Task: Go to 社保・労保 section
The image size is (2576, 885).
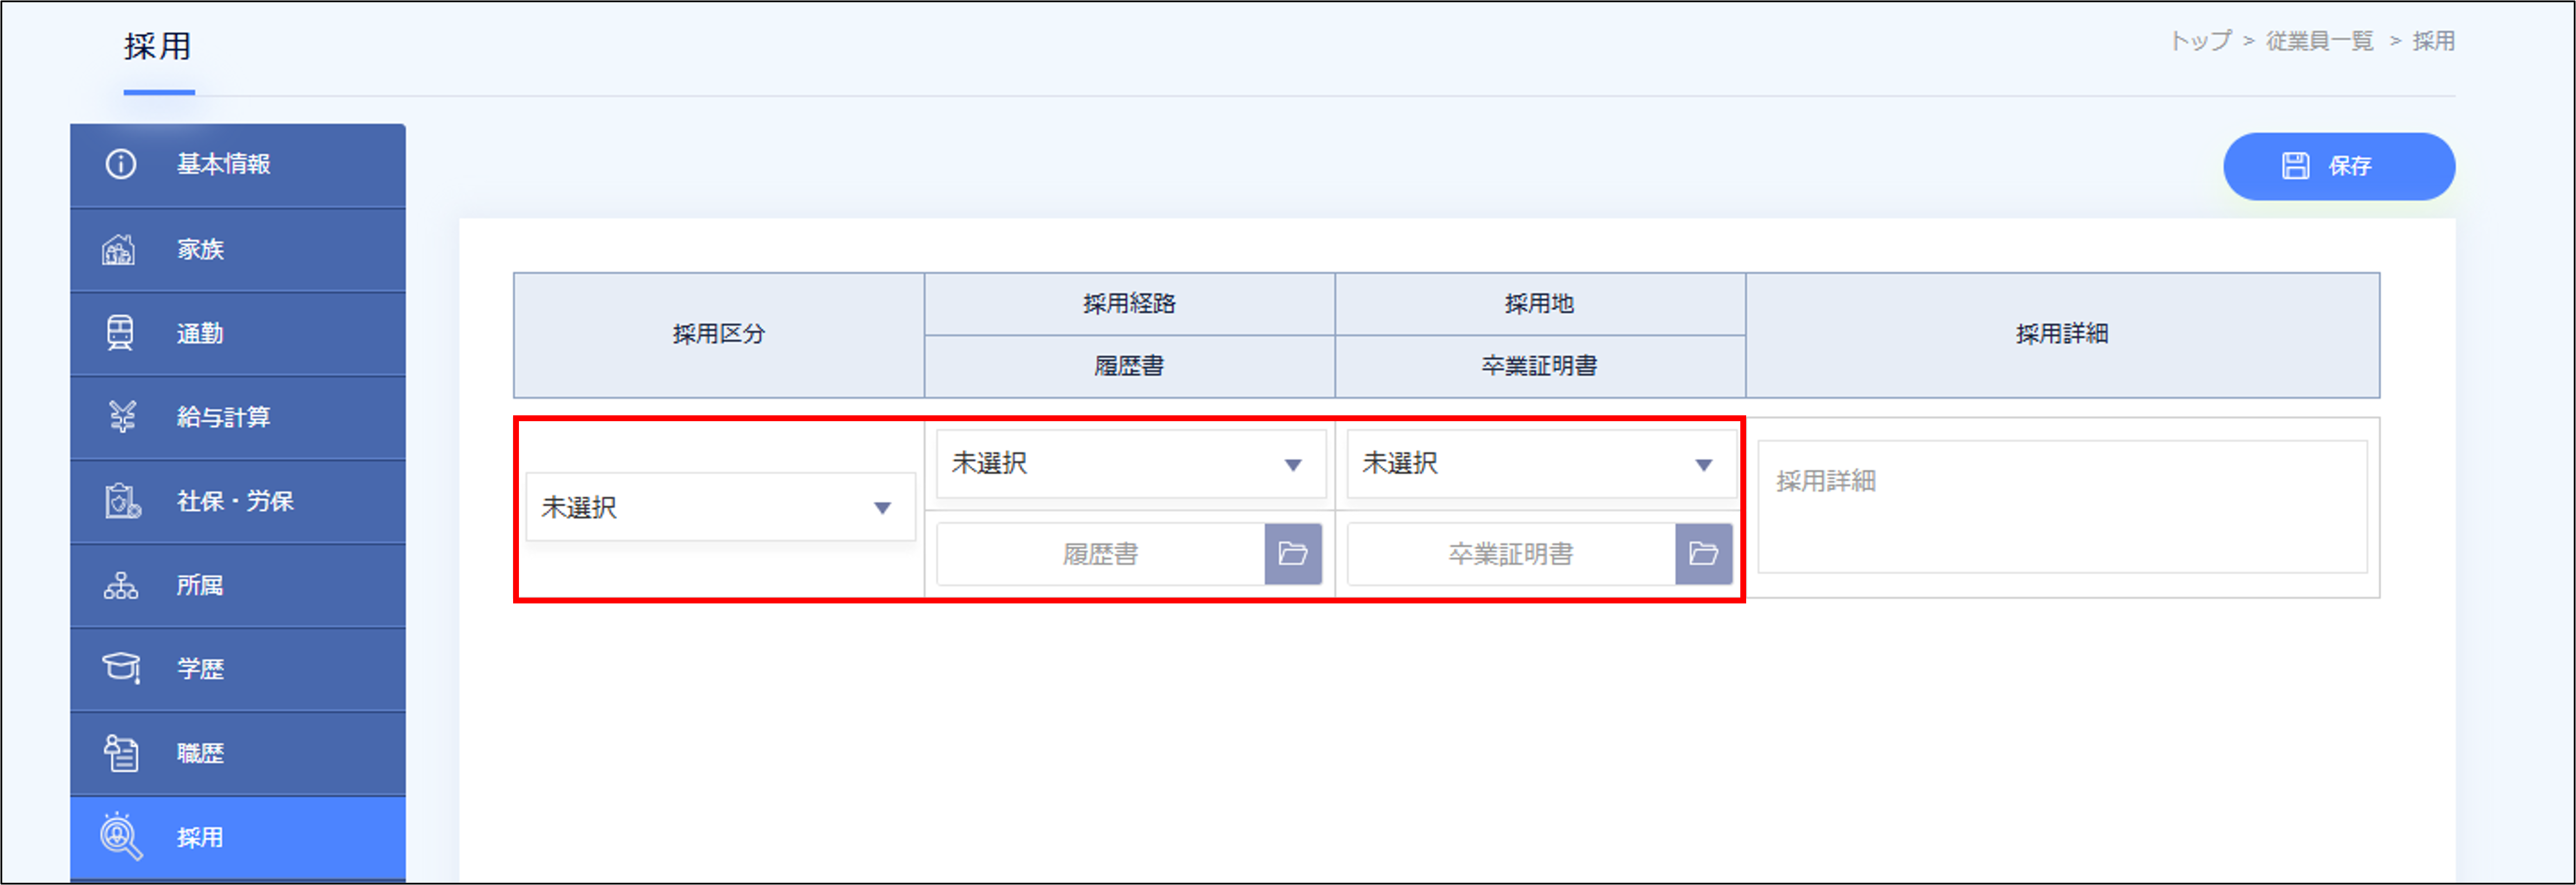Action: (x=238, y=502)
